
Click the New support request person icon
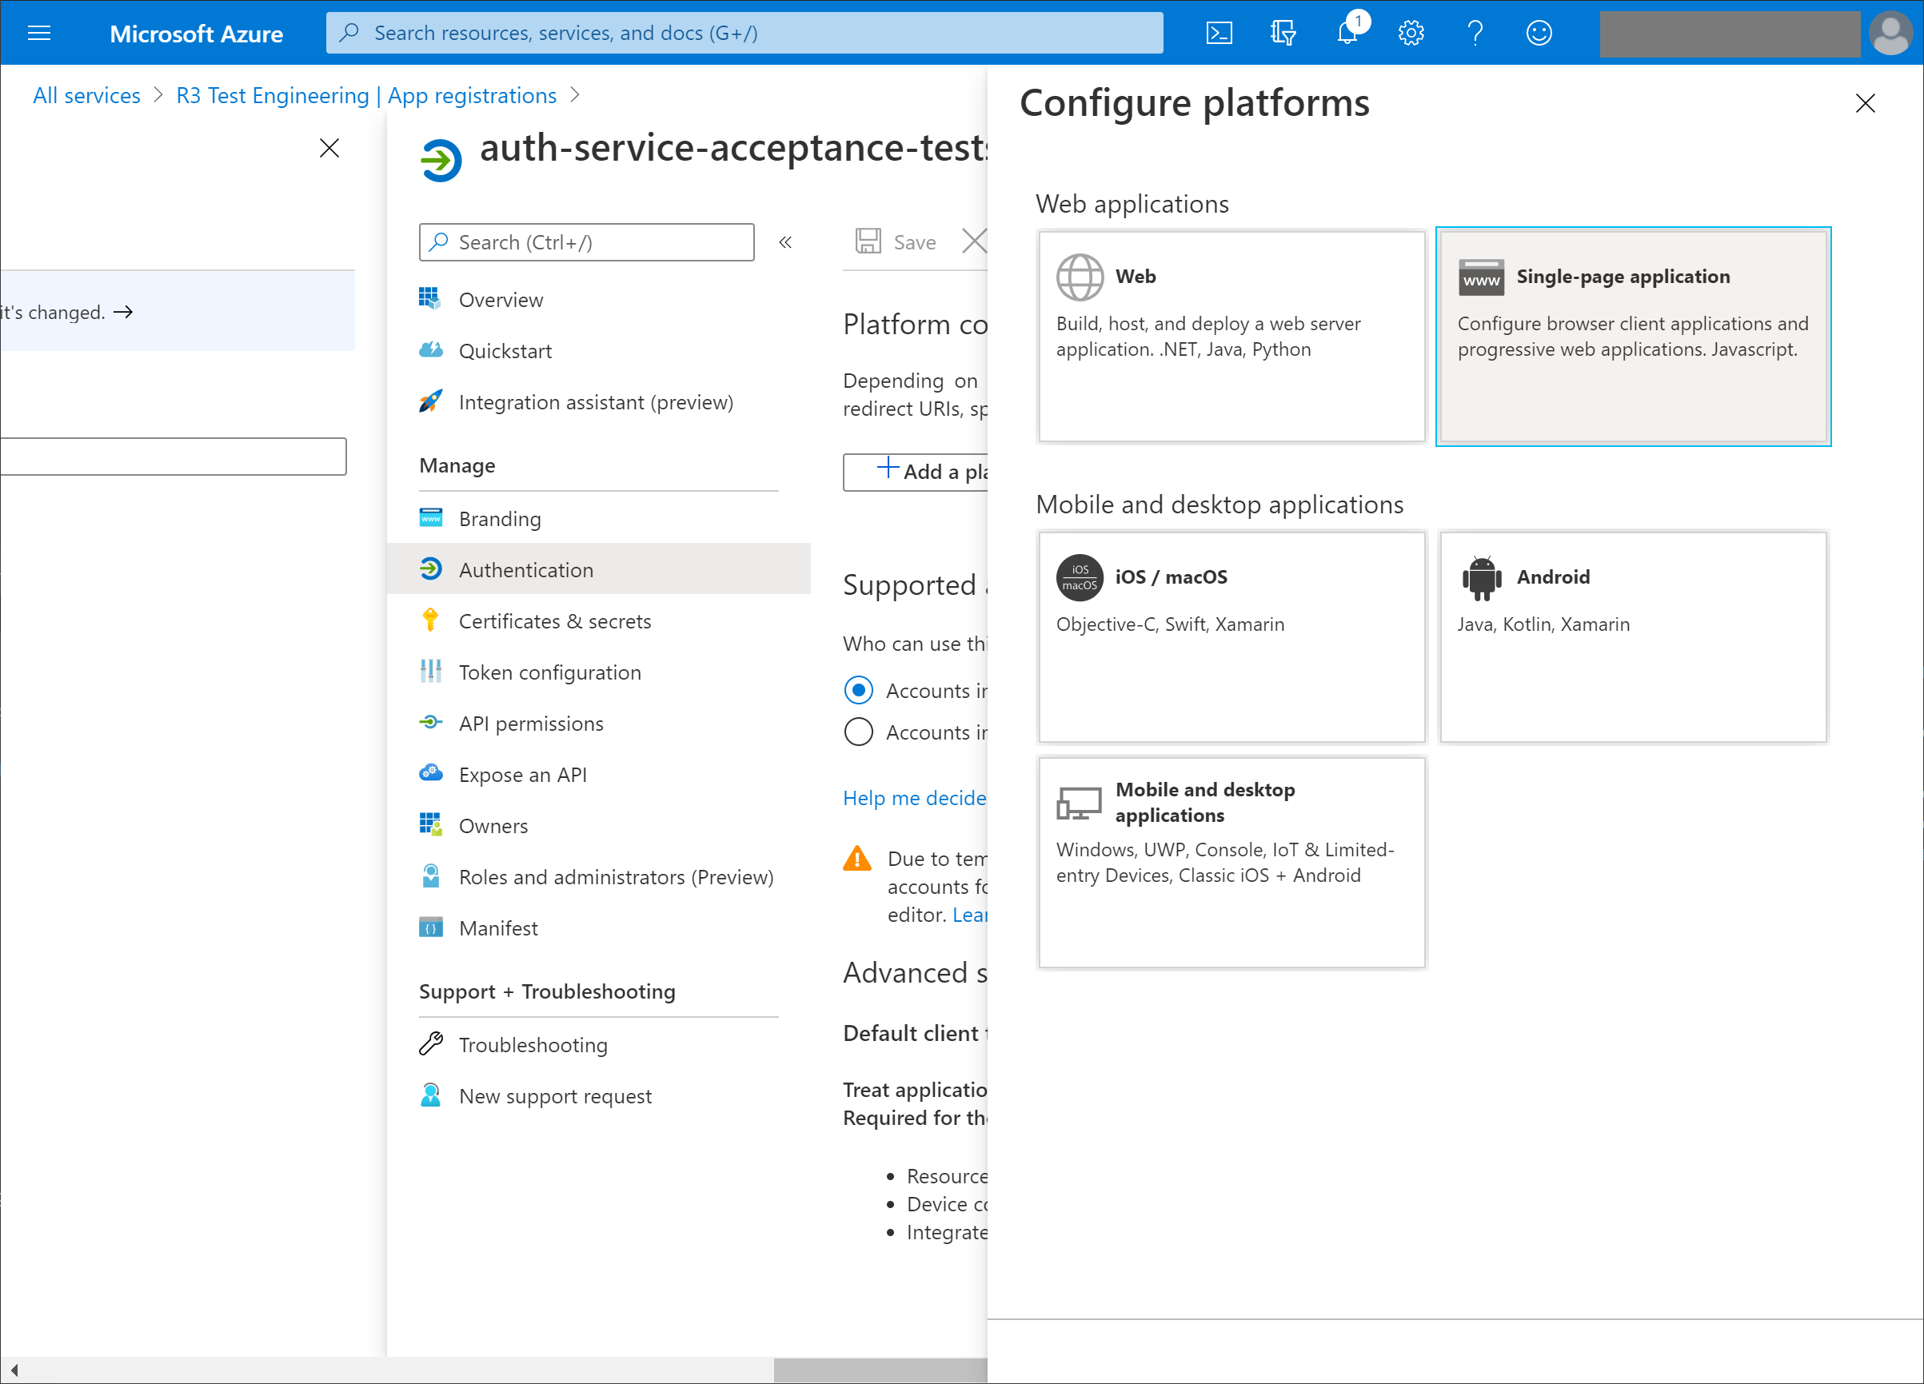[430, 1095]
